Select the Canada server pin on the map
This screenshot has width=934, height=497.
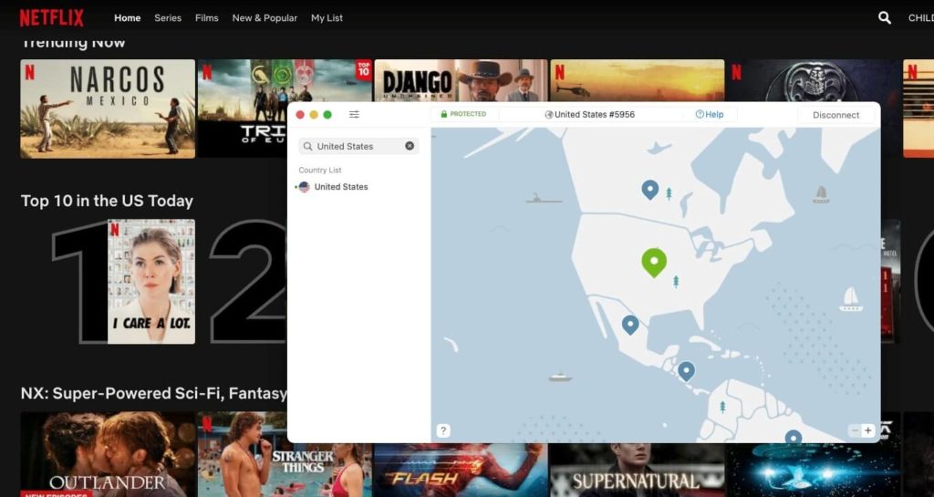649,190
